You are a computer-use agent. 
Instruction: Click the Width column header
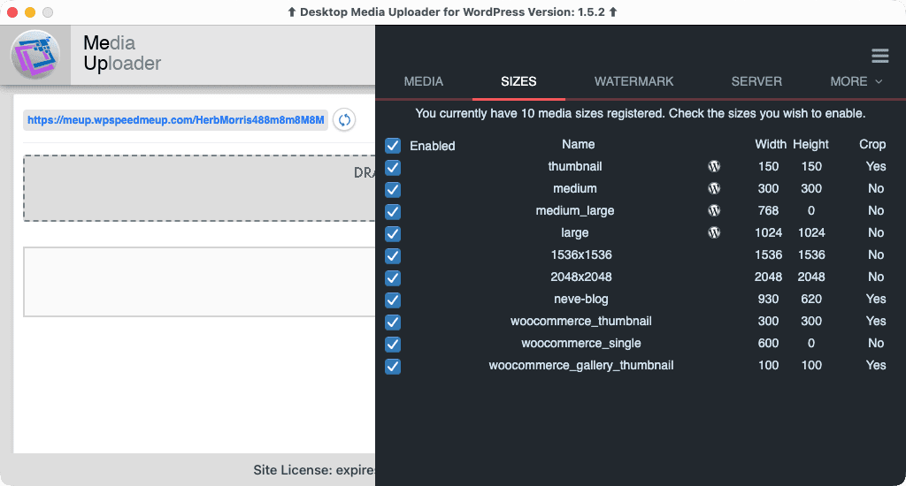click(x=771, y=144)
